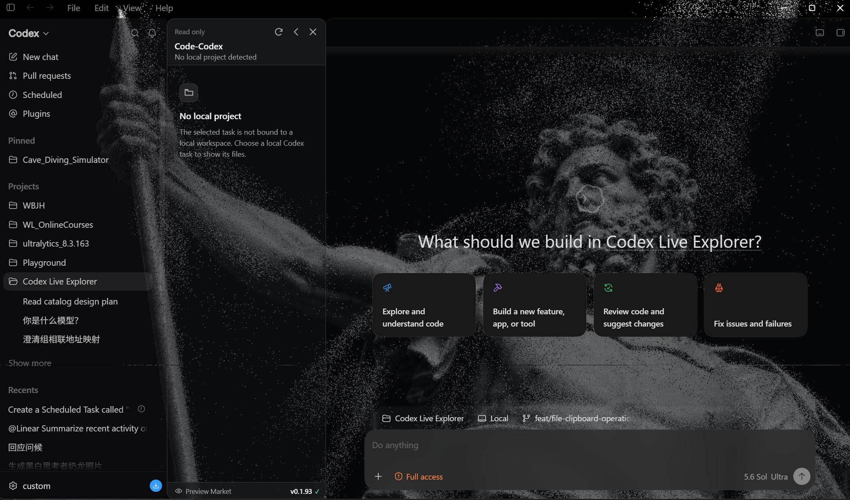Expand the Codex workspace dropdown

coord(29,33)
